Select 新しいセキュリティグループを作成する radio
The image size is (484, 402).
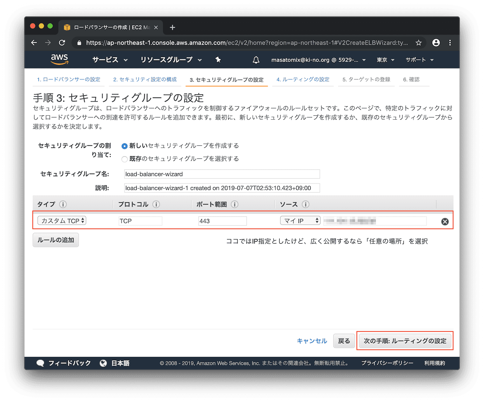125,146
